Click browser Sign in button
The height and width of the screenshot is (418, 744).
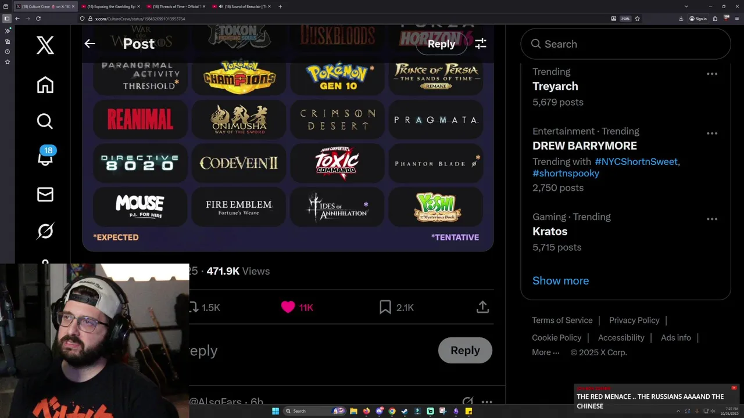tap(698, 19)
